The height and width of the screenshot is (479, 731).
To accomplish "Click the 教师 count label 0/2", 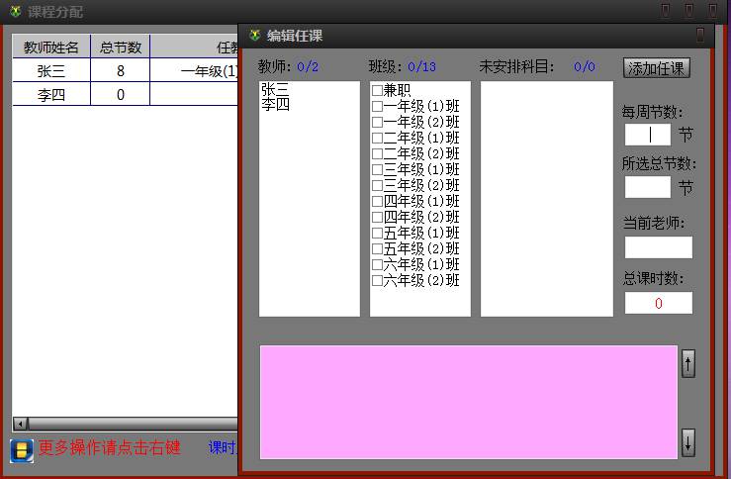I will [308, 66].
